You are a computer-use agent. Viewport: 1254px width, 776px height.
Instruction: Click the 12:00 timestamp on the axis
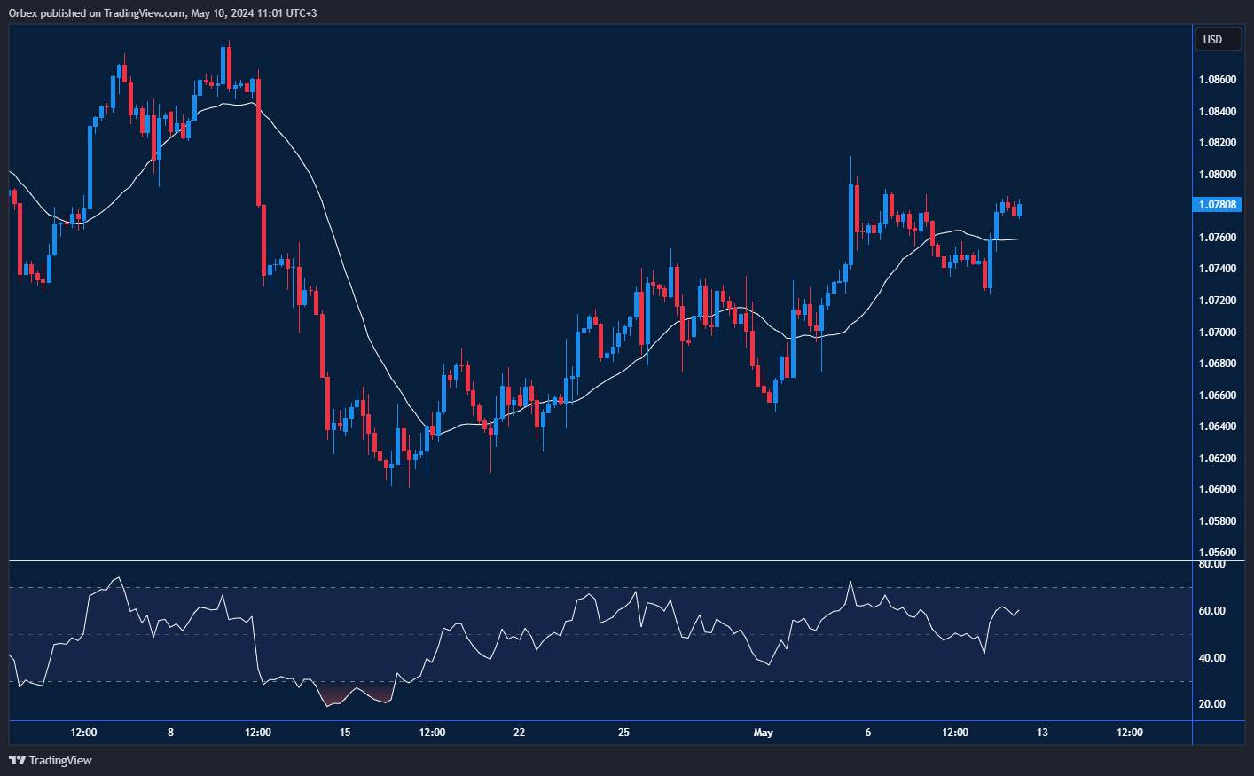coord(83,733)
